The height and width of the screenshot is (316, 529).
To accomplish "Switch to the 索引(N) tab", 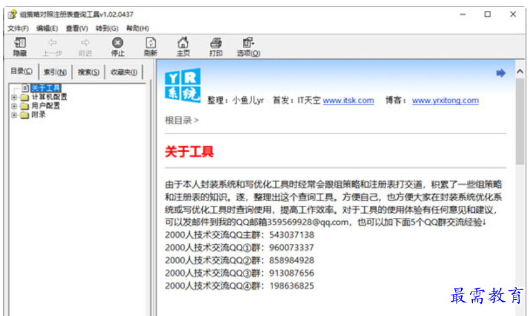I will 56,72.
